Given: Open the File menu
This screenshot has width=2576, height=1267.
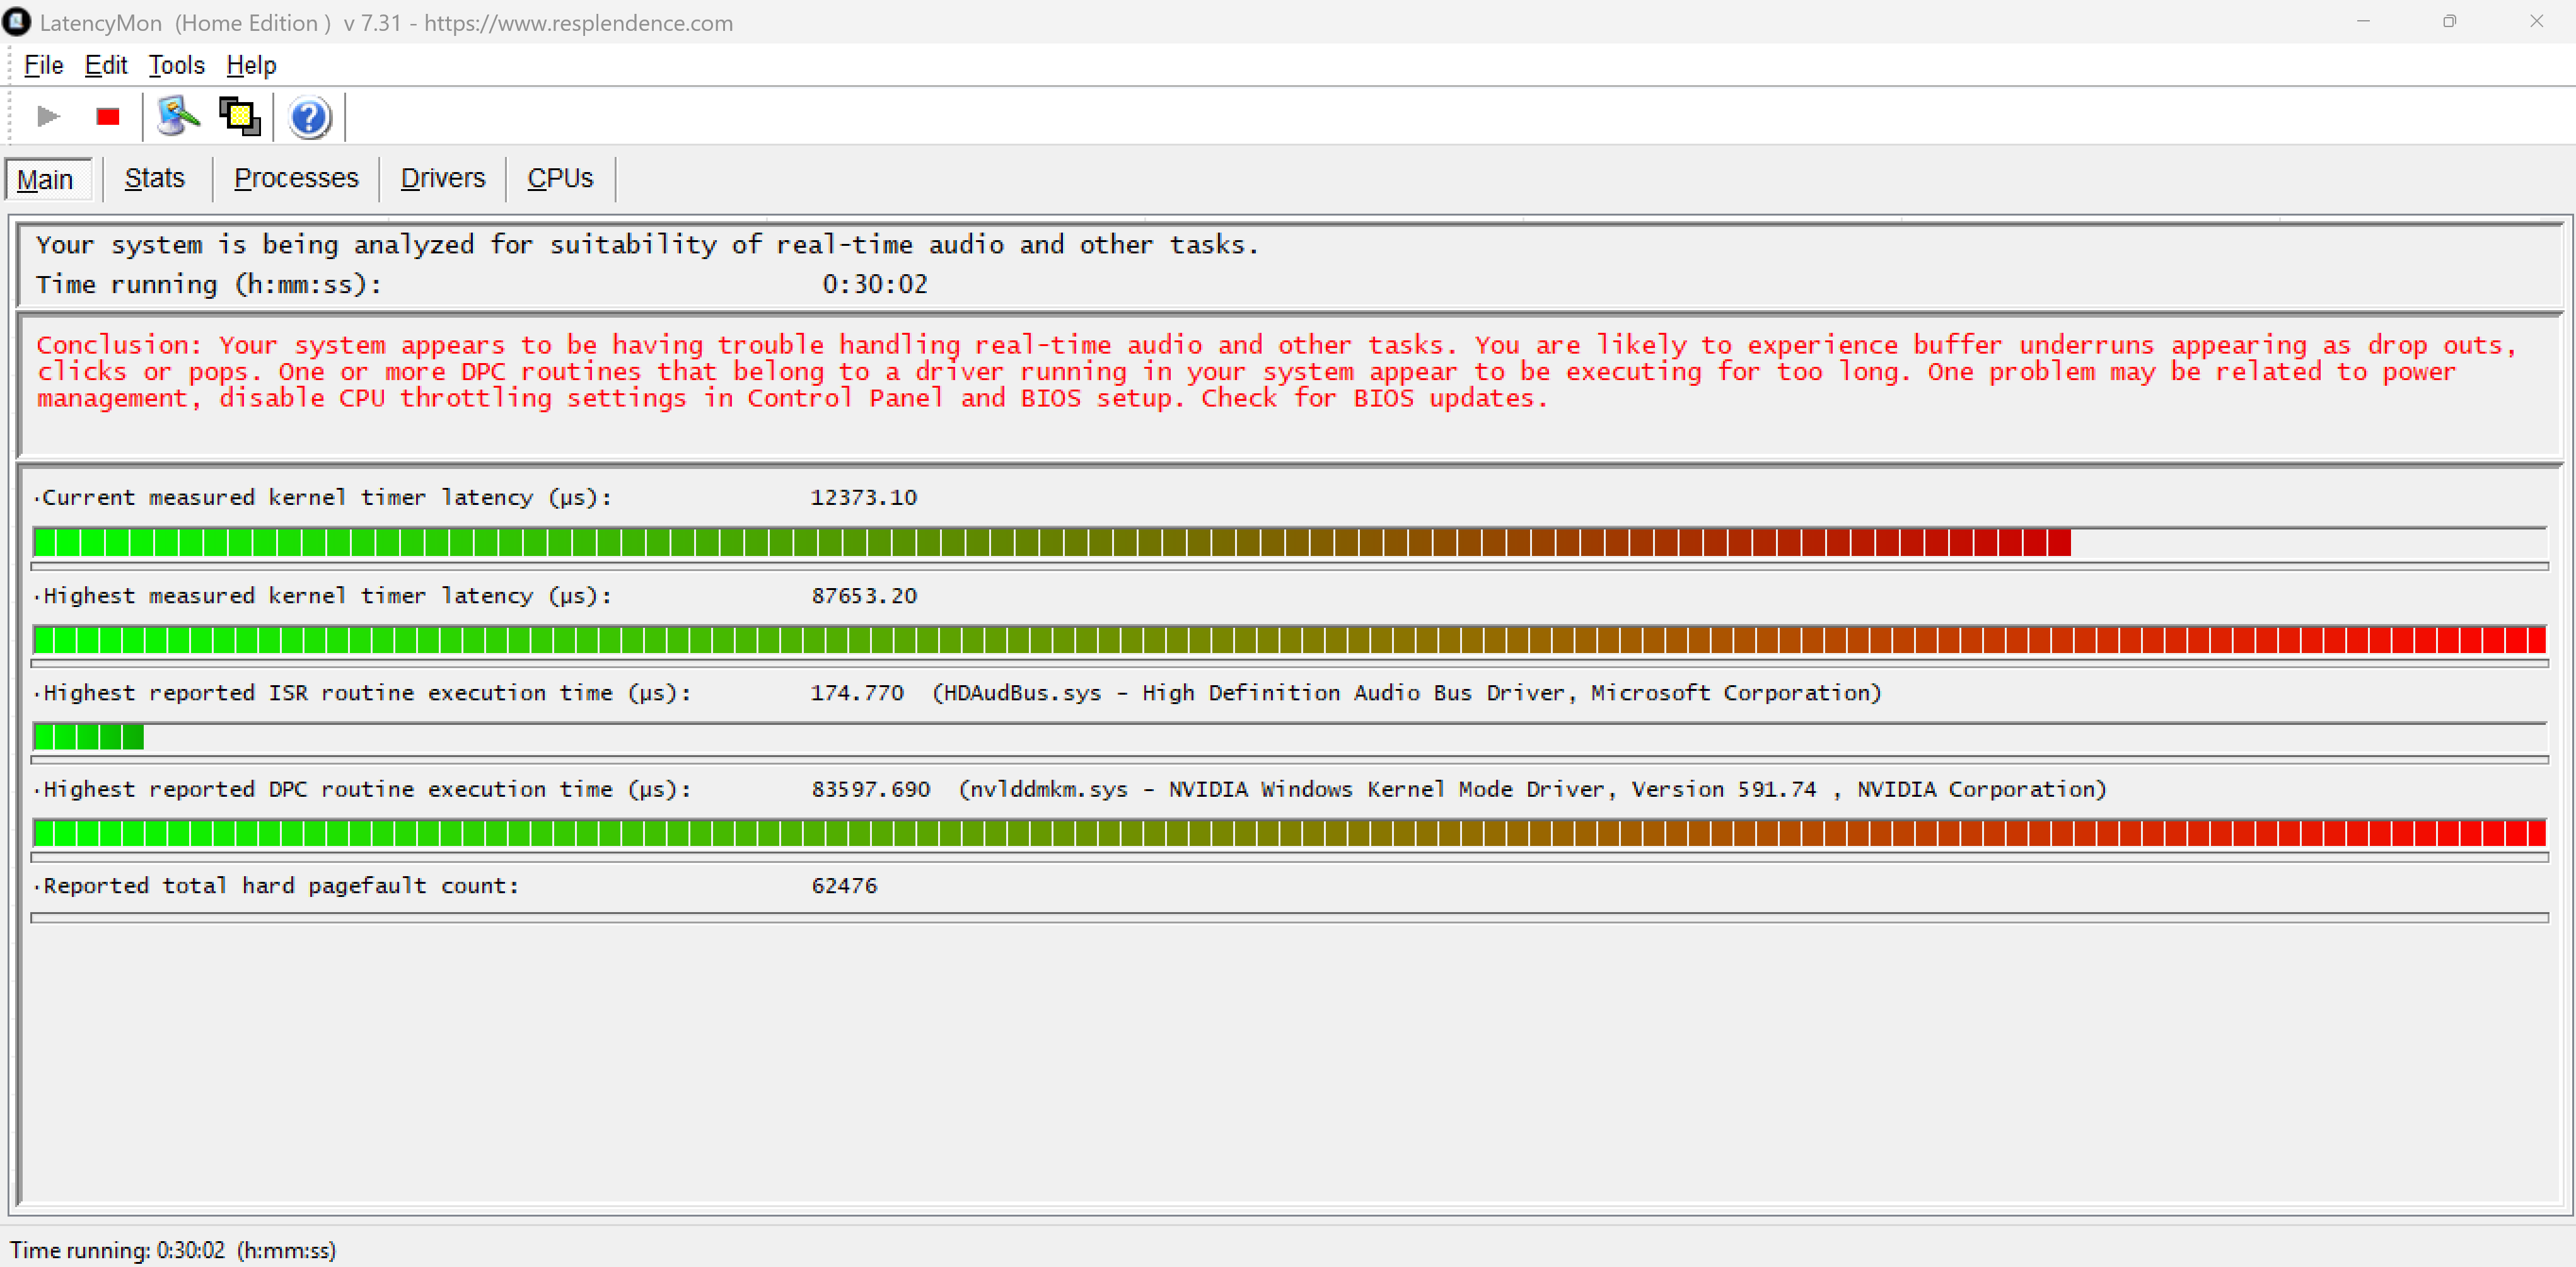Looking at the screenshot, I should point(43,65).
